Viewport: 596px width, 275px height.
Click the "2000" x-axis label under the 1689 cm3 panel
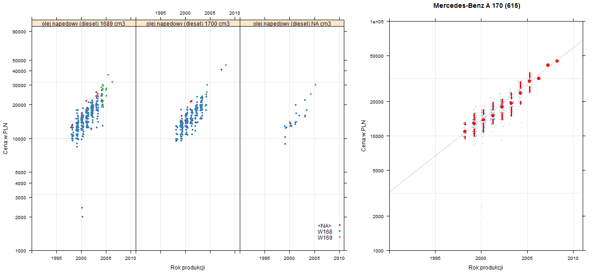tap(82, 259)
